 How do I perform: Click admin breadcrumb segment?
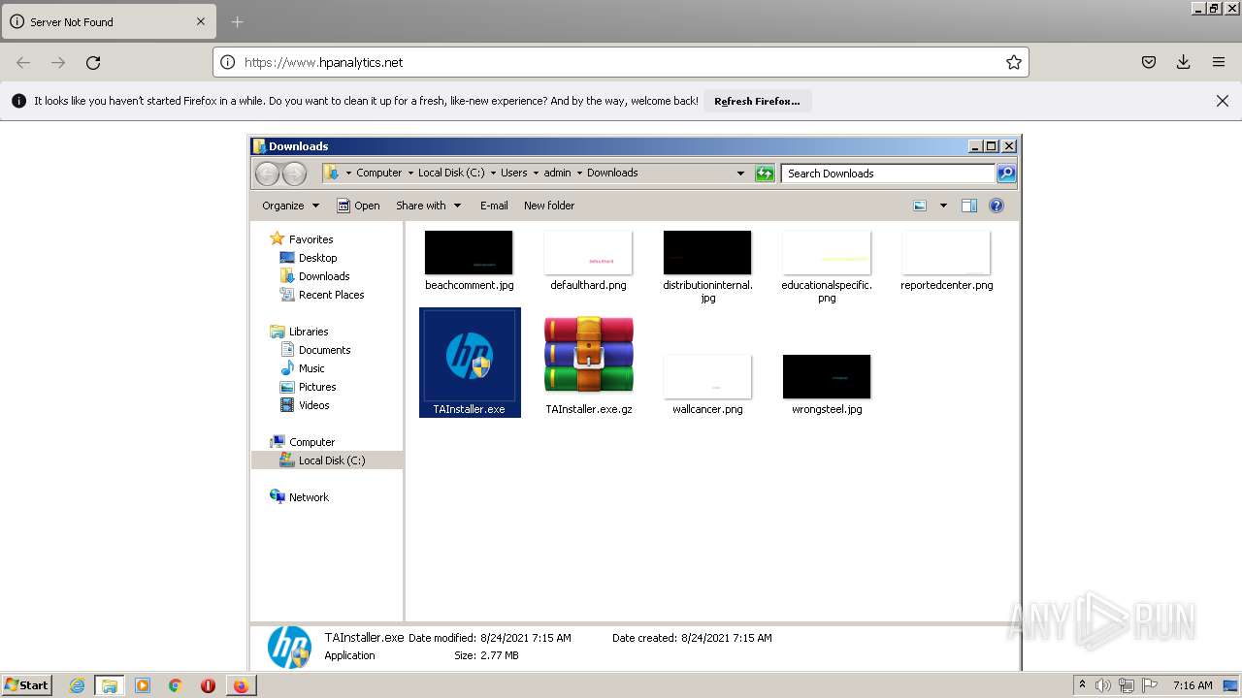click(x=557, y=173)
